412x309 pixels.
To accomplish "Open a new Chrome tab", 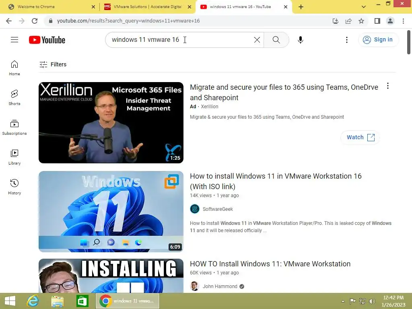I will point(301,7).
